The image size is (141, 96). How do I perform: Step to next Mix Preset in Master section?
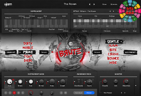pyautogui.click(x=125, y=93)
